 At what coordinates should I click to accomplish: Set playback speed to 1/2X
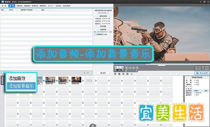click(116, 67)
